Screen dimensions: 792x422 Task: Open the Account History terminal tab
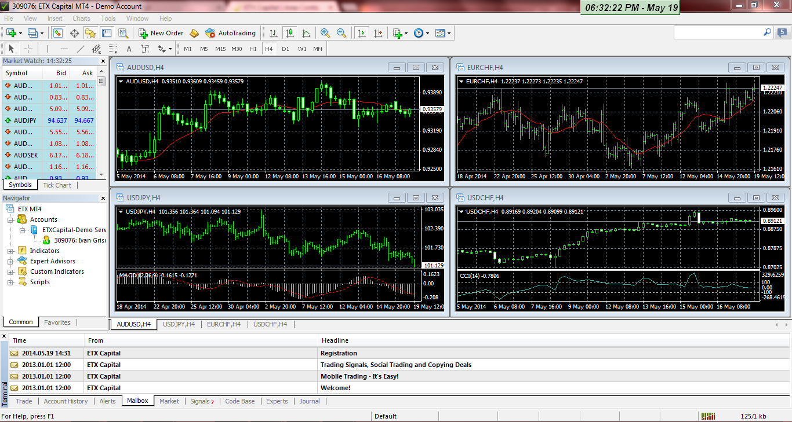pyautogui.click(x=66, y=401)
